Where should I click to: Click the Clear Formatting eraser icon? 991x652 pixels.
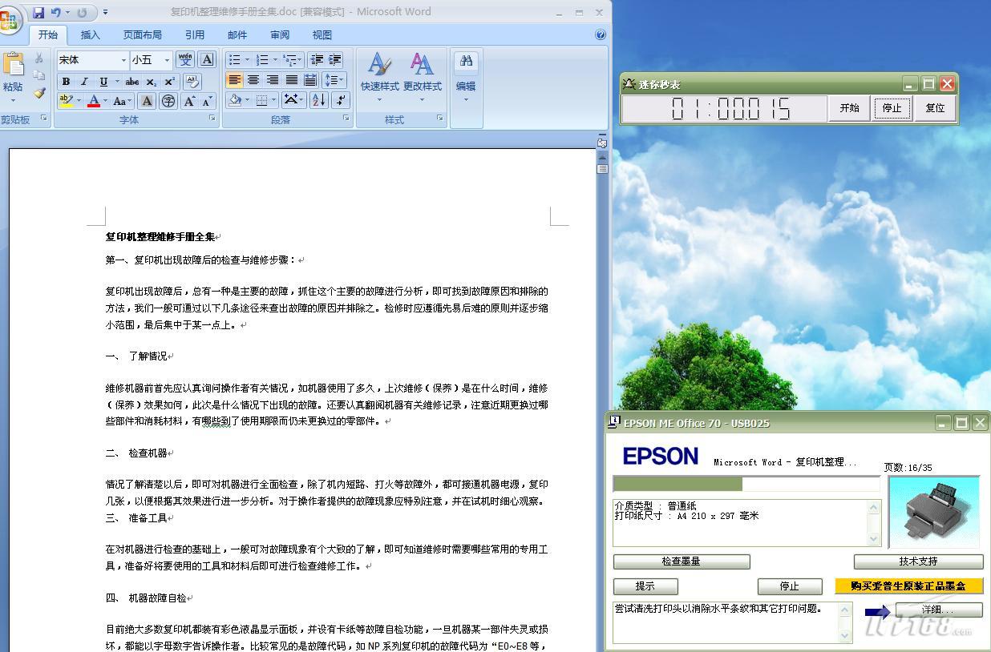tap(192, 81)
